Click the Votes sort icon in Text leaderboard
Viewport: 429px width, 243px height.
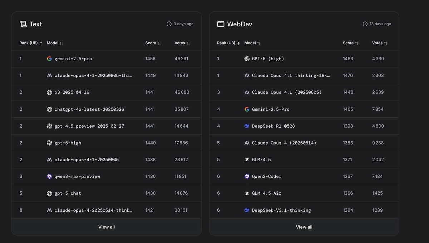point(188,43)
